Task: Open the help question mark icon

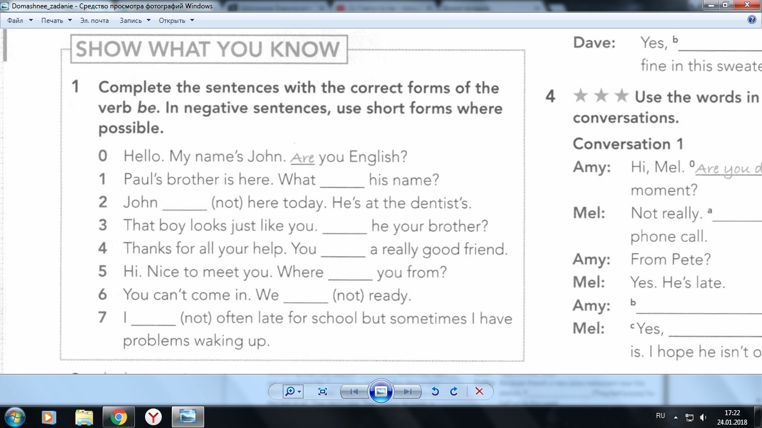Action: pos(751,20)
